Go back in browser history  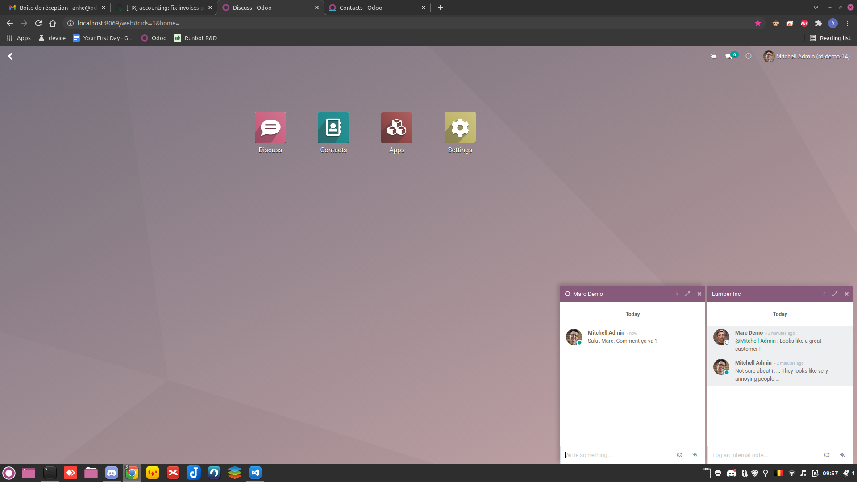(10, 23)
